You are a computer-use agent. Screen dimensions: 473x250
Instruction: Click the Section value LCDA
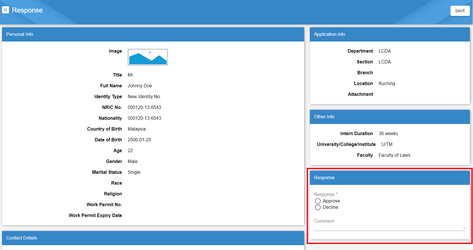click(385, 62)
